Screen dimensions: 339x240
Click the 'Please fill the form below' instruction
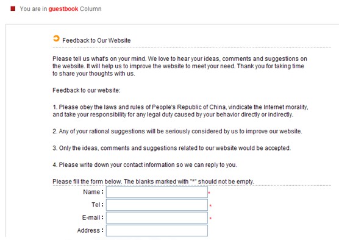tap(153, 182)
